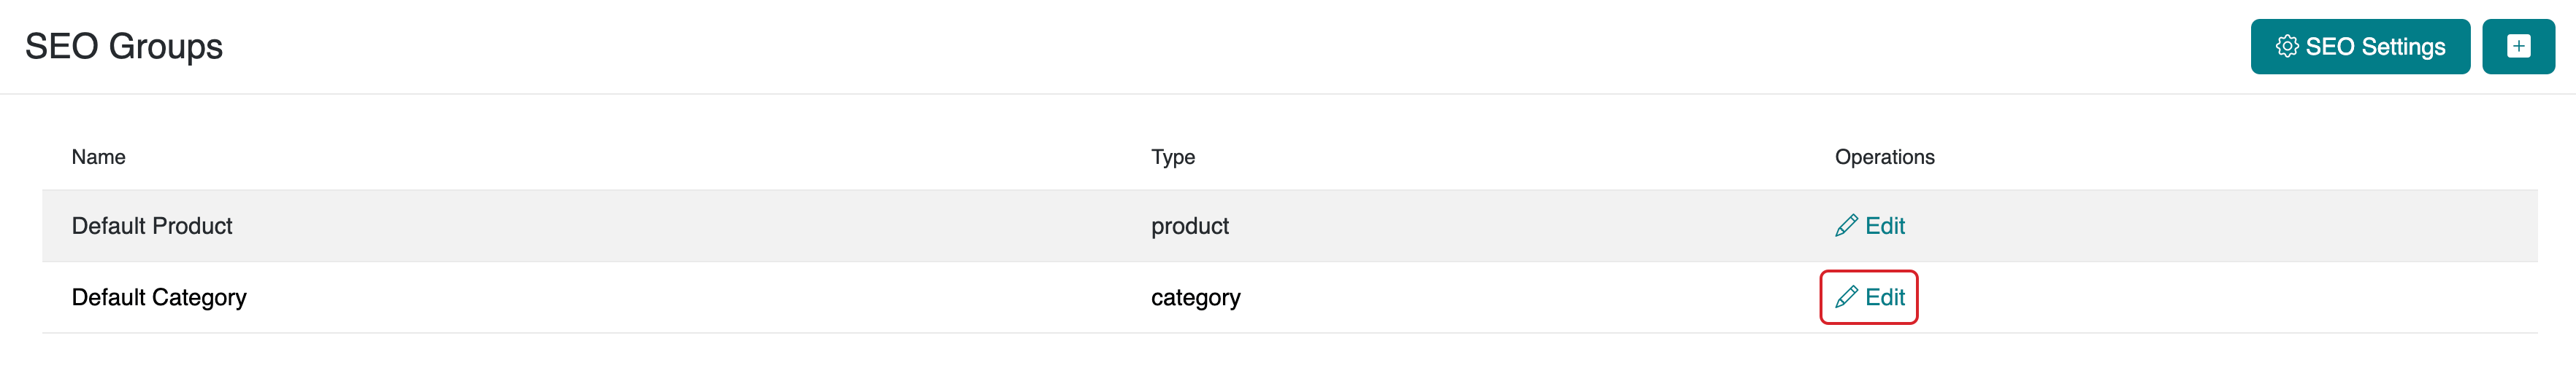Click the SEO Groups page heading

(124, 47)
